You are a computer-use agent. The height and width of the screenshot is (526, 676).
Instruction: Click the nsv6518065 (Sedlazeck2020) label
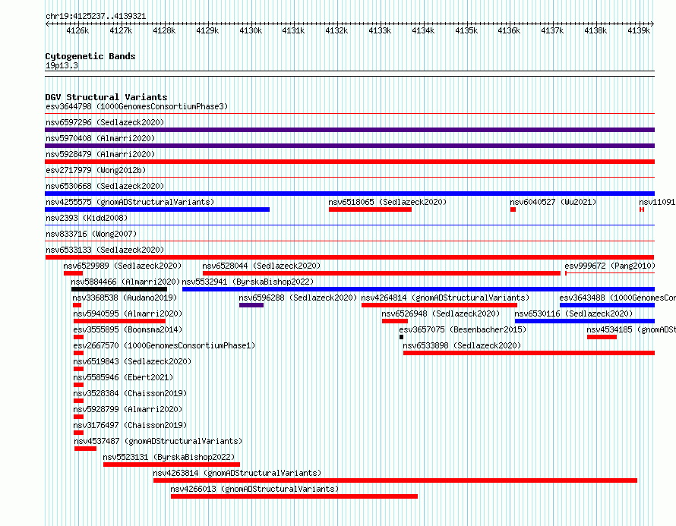387,202
